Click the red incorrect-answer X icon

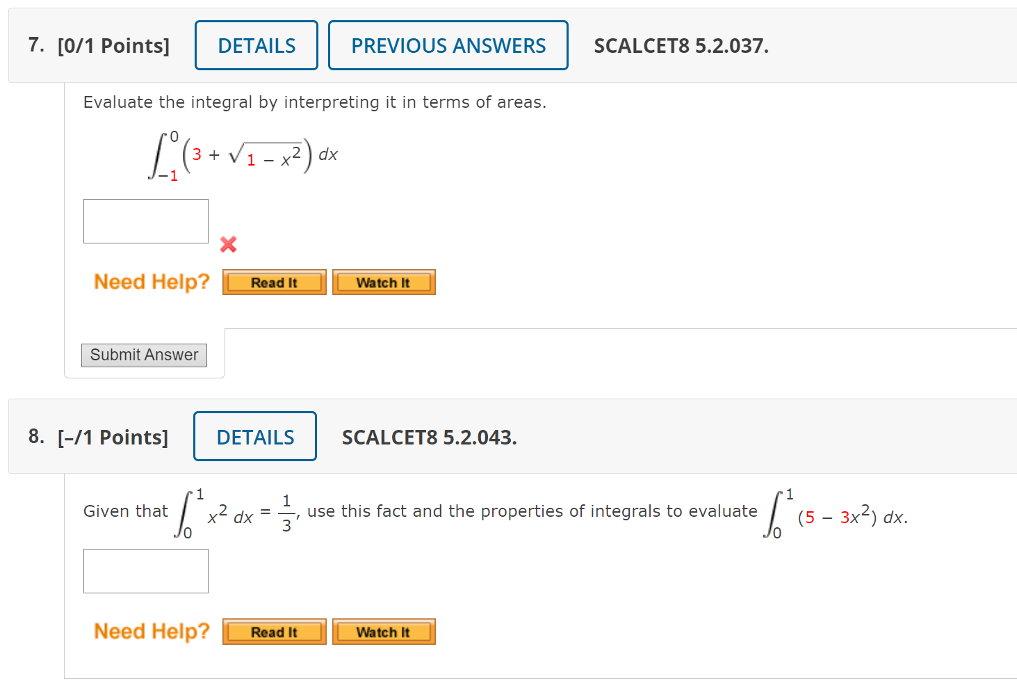(228, 245)
